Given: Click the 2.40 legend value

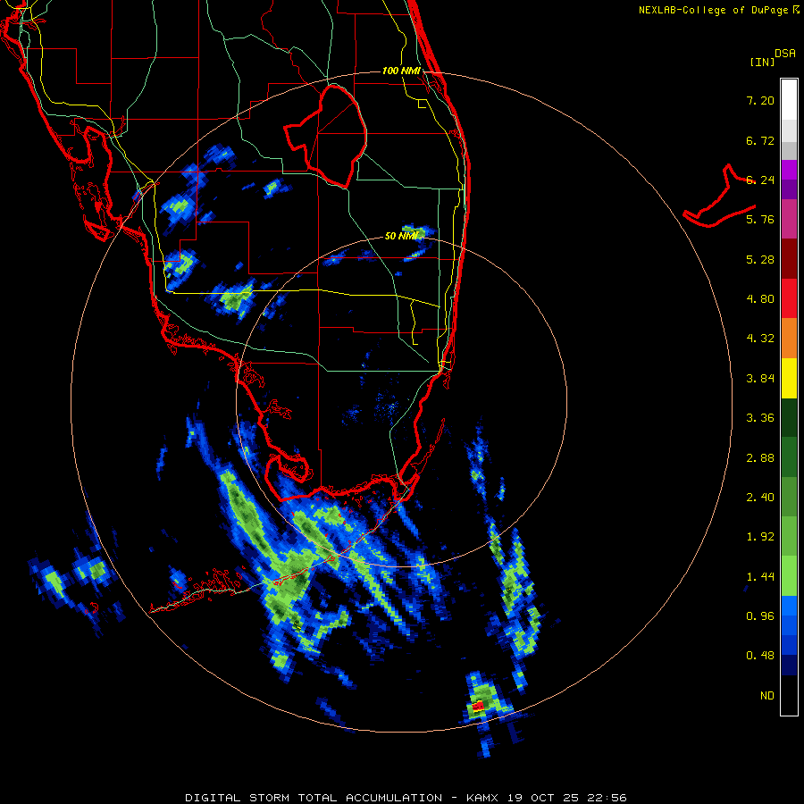Looking at the screenshot, I should 760,498.
